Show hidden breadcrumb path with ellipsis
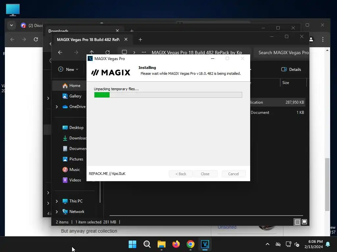 click(144, 52)
